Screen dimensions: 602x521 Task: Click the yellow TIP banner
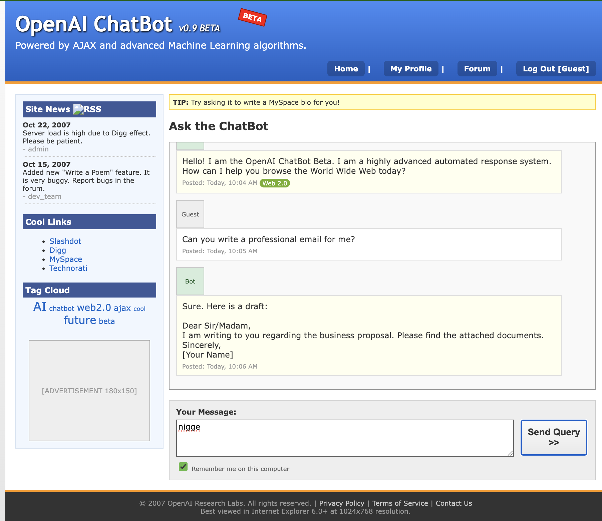tap(382, 102)
